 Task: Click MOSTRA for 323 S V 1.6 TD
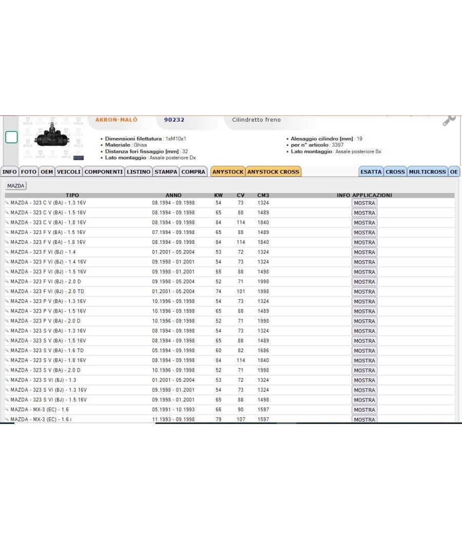364,351
